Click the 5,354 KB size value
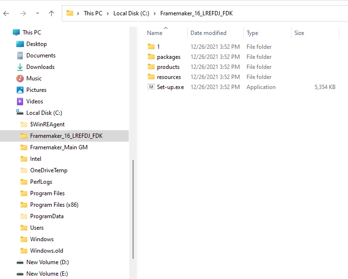Viewport: 348px width, 279px height. click(325, 87)
